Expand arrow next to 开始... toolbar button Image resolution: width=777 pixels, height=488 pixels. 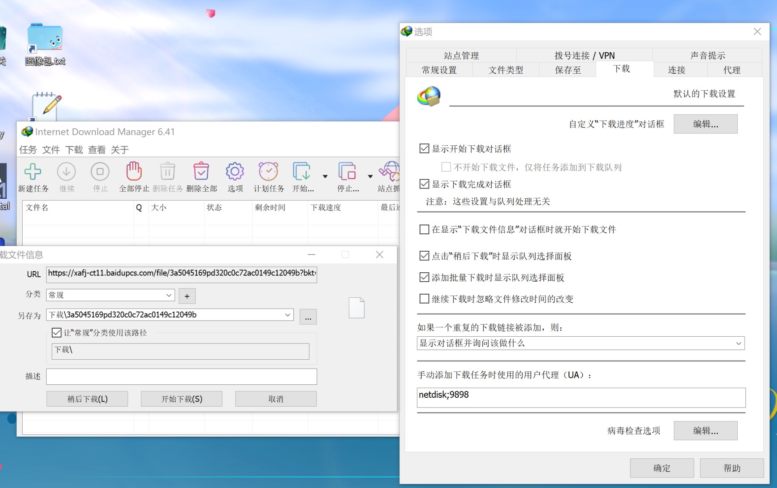pos(325,176)
